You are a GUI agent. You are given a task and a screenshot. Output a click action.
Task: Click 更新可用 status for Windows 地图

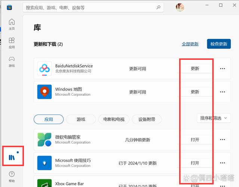(x=138, y=92)
